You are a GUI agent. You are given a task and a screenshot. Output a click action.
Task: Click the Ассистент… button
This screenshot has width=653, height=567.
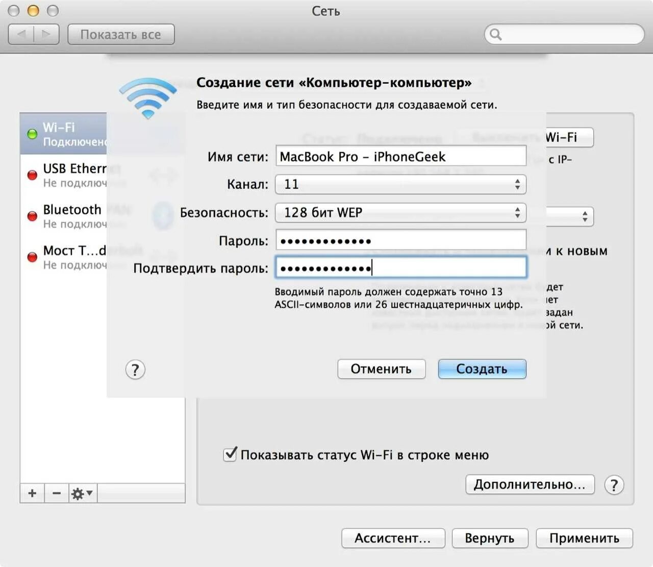pos(393,538)
